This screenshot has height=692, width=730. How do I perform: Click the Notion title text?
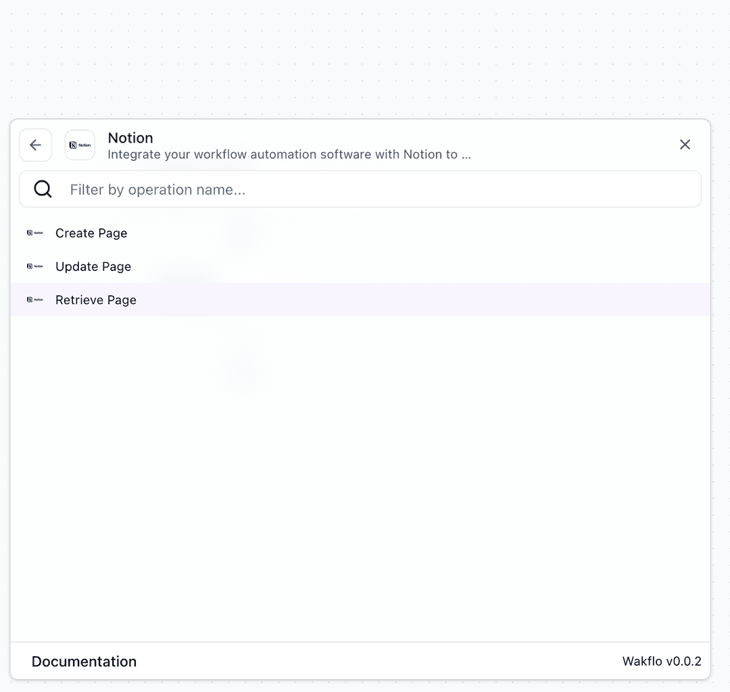point(130,138)
